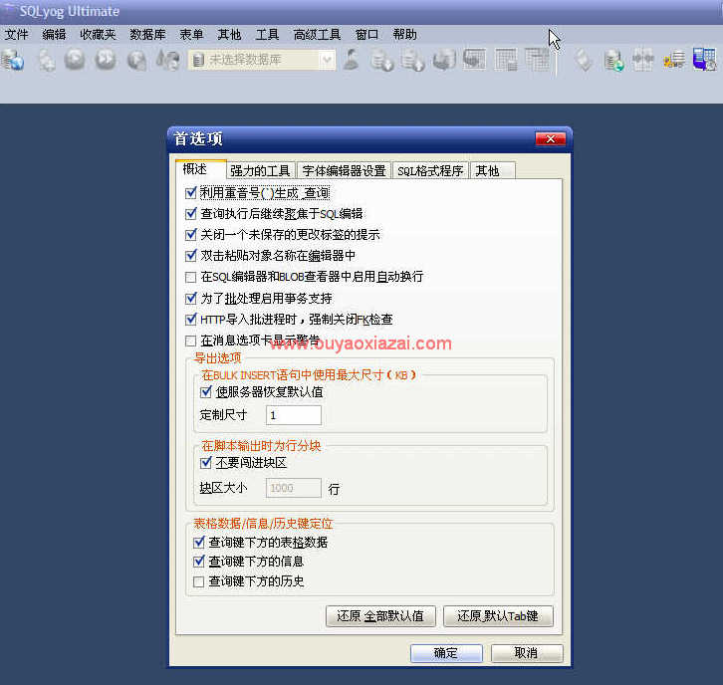Image resolution: width=723 pixels, height=685 pixels.
Task: Switch to the 强力的工具 tab
Action: [260, 170]
